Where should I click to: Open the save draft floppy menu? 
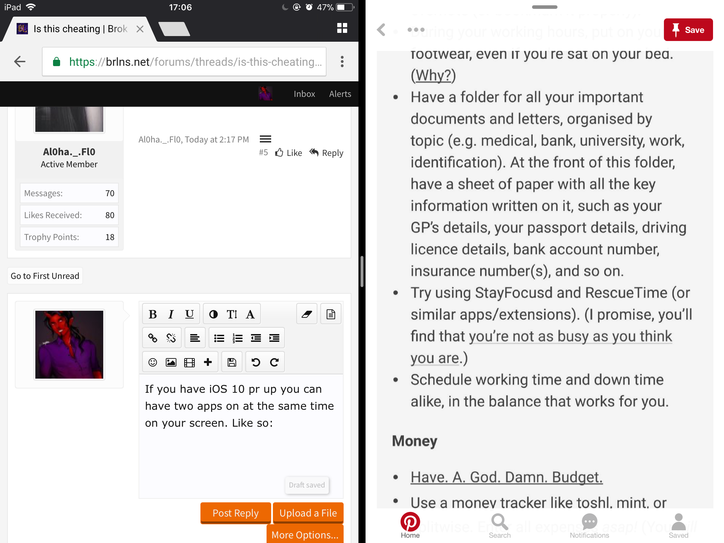[232, 362]
